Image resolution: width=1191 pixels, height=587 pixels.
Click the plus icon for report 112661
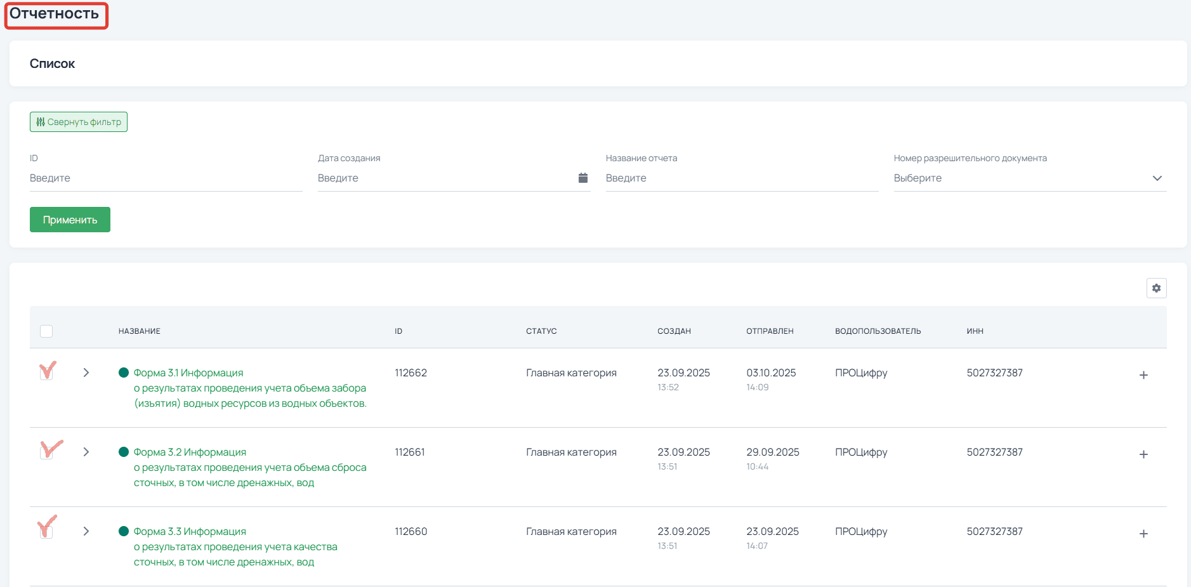[1143, 454]
